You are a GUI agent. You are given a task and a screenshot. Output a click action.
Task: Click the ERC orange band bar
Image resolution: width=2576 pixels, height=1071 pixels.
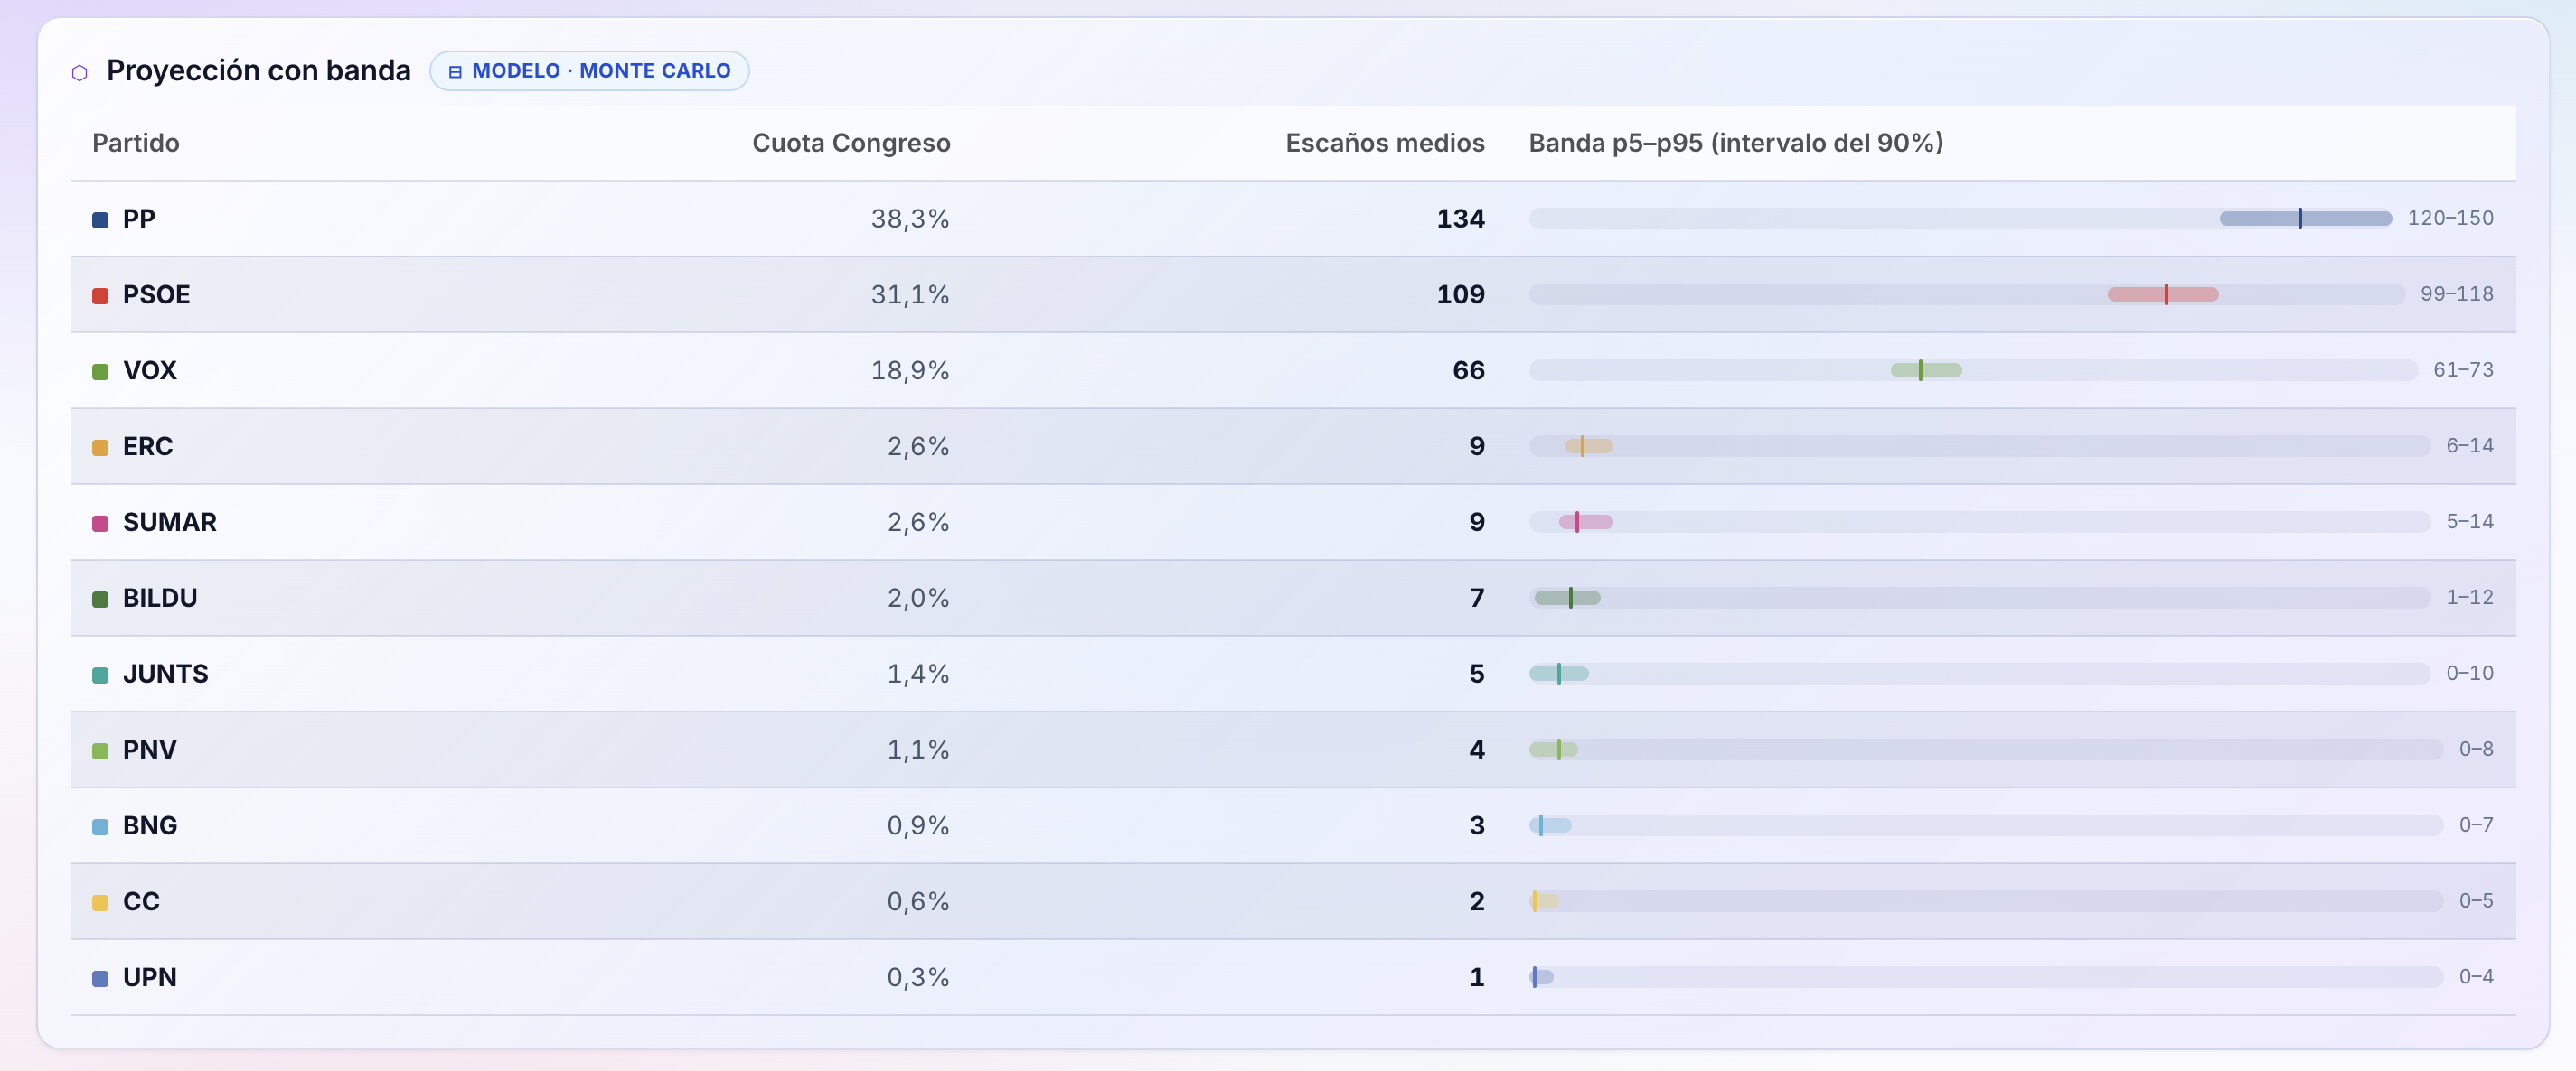[x=1589, y=445]
